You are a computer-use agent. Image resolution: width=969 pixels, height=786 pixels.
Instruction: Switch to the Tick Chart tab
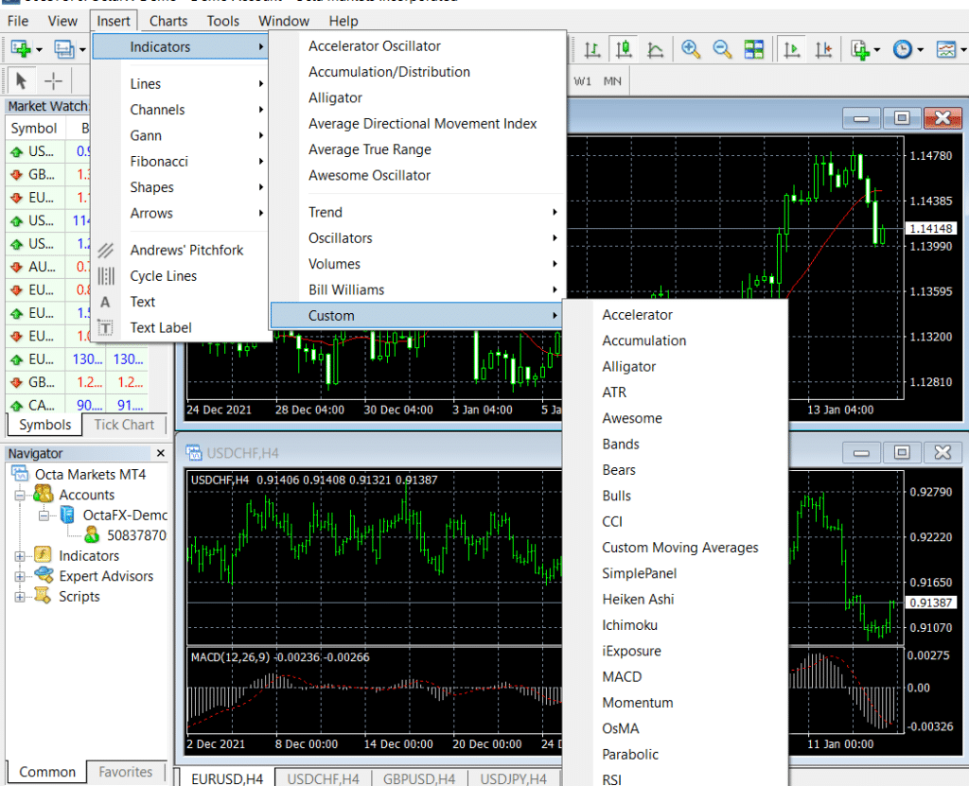pyautogui.click(x=125, y=425)
